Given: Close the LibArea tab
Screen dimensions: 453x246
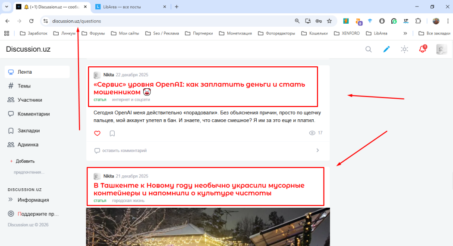Looking at the screenshot, I should 165,6.
